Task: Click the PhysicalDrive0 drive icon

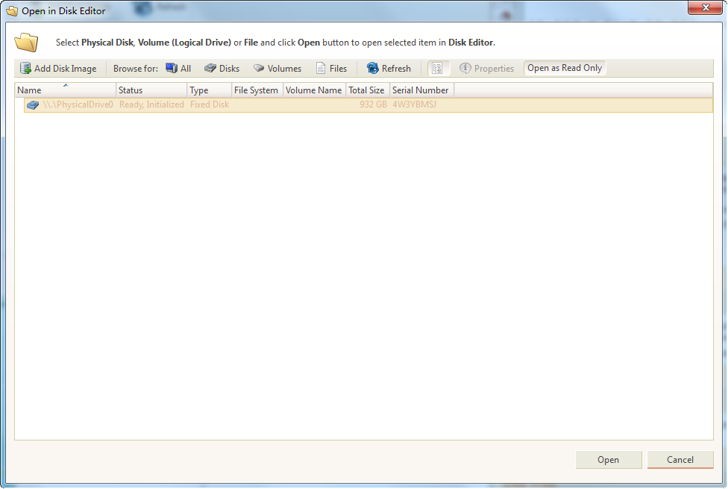Action: 33,105
